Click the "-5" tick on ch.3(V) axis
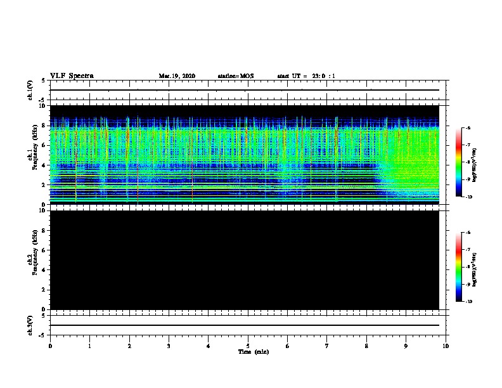Image resolution: width=502 pixels, height=388 pixels. point(43,335)
